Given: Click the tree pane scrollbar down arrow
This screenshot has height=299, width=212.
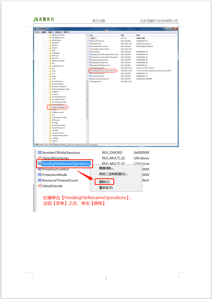Looking at the screenshot, I should click(87, 142).
